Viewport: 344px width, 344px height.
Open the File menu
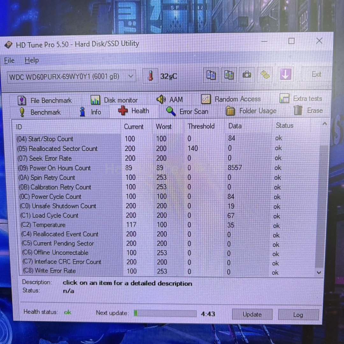9,60
